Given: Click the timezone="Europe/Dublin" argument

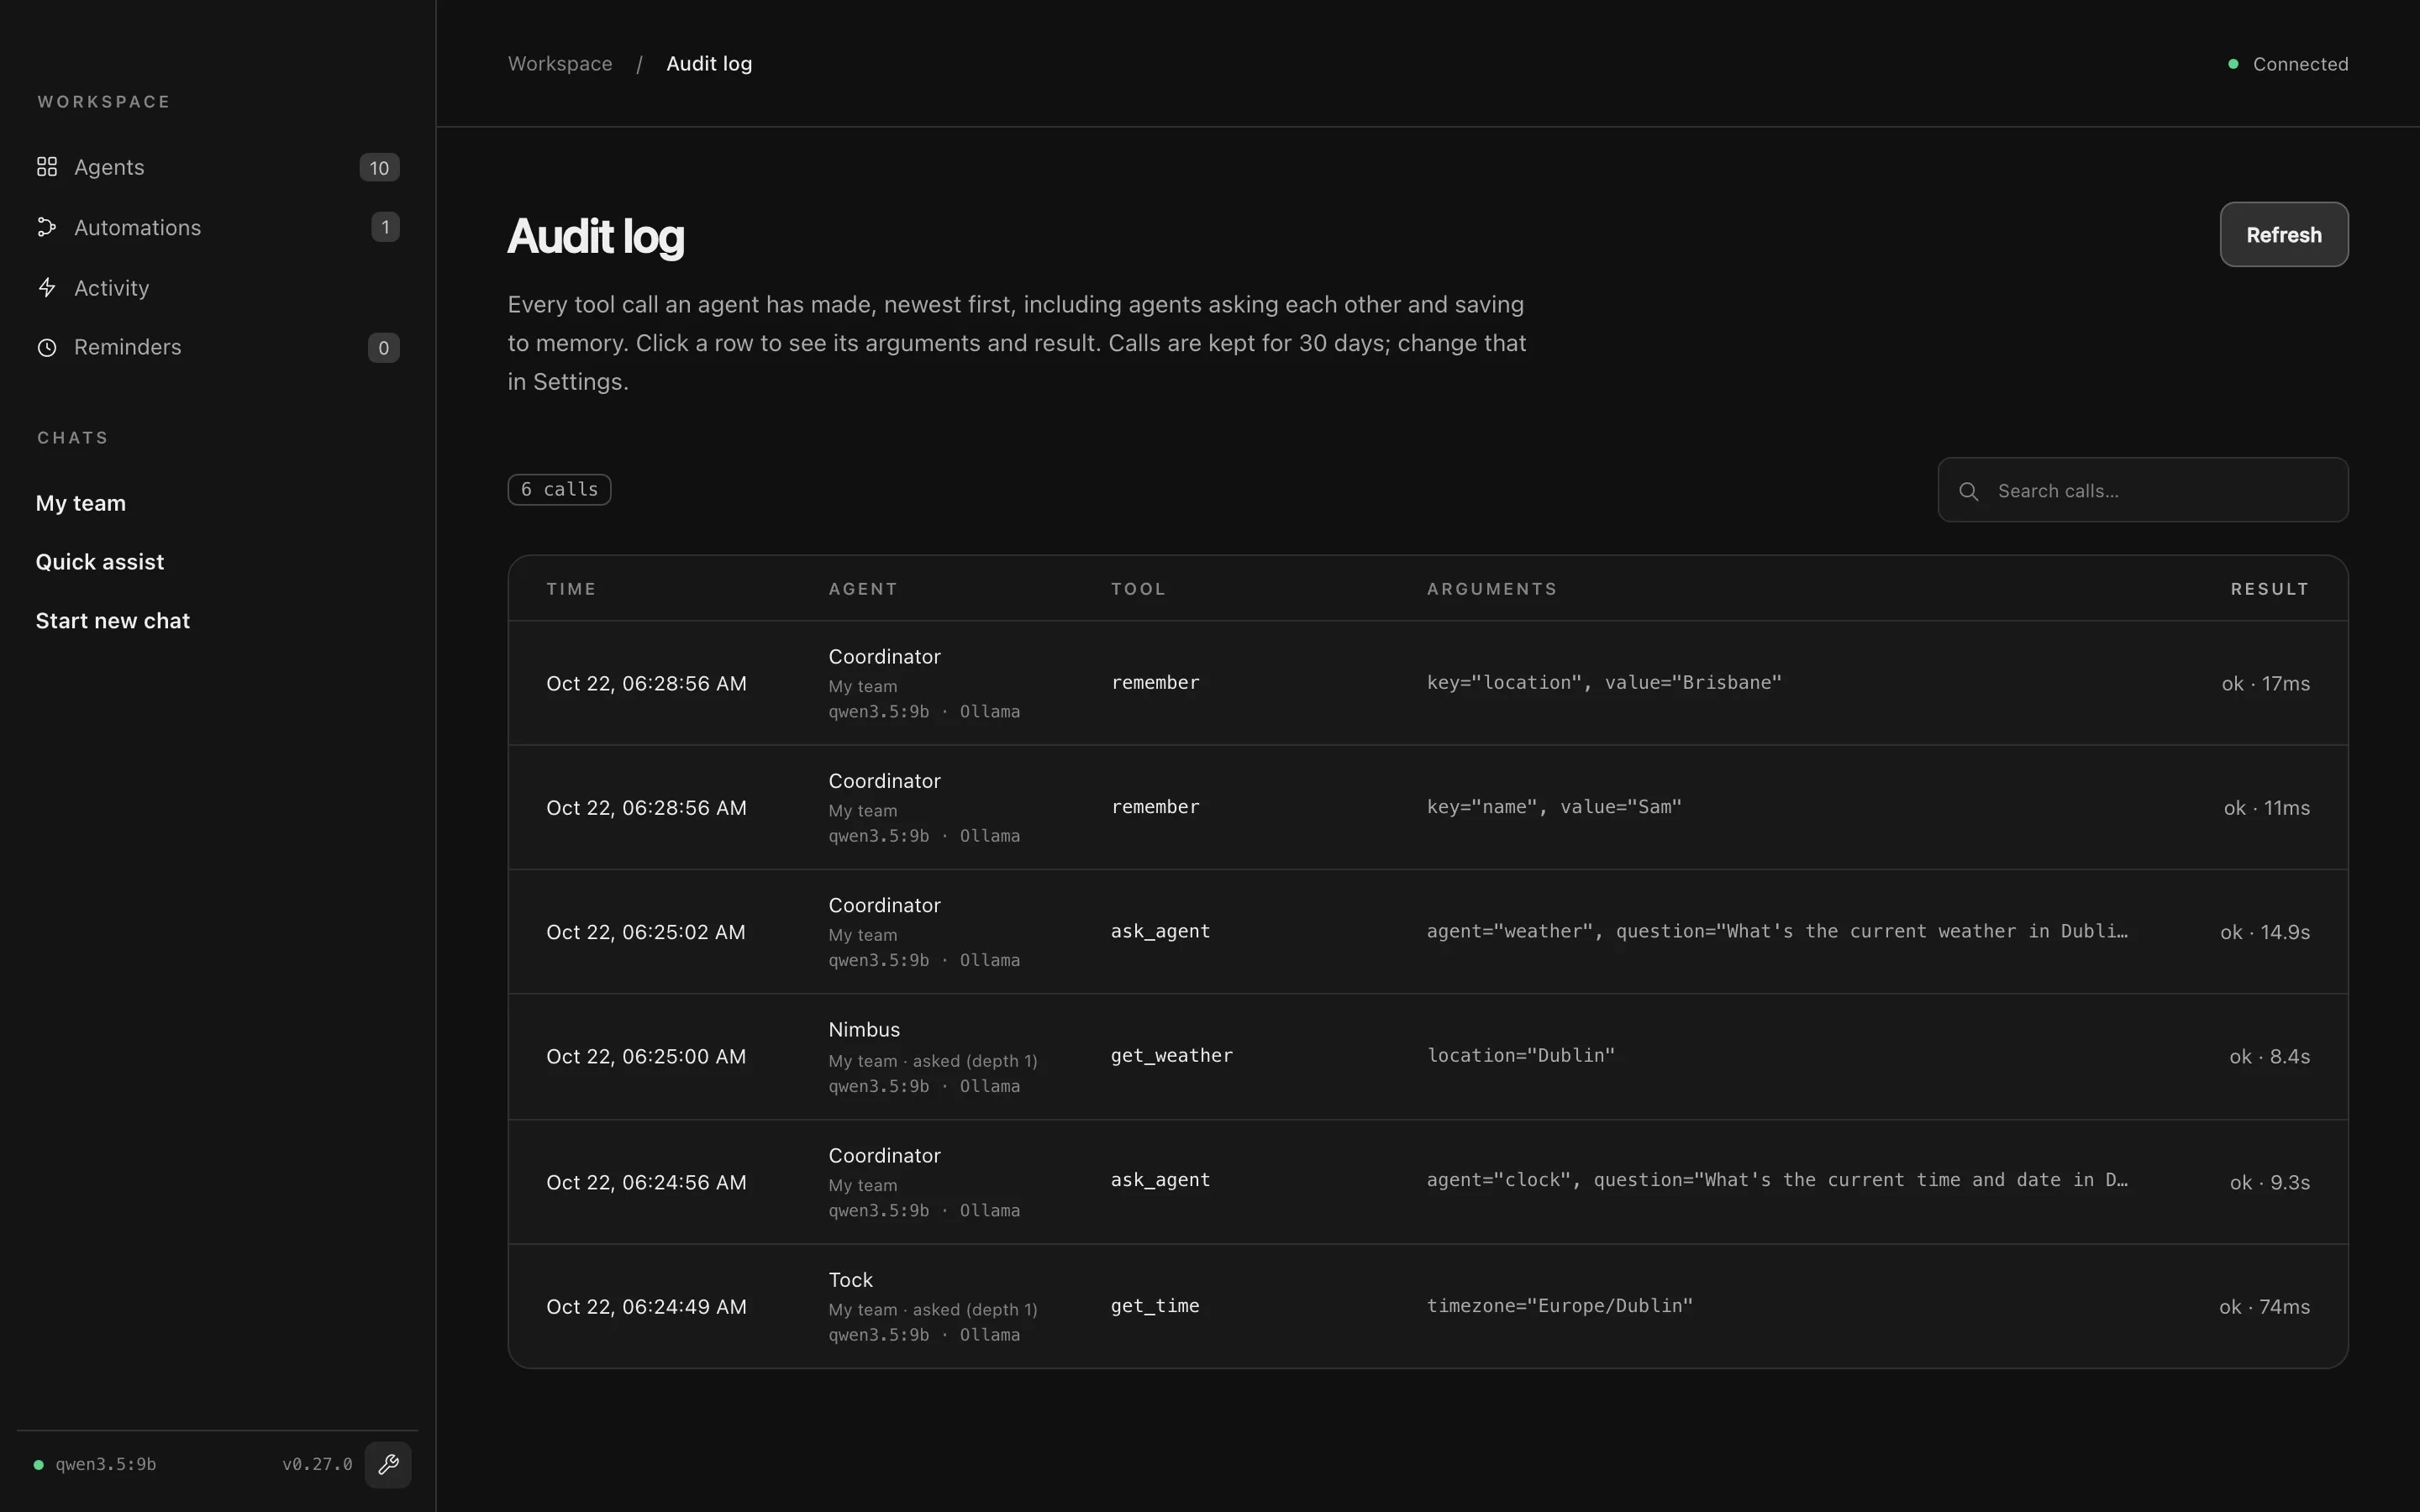Looking at the screenshot, I should click(x=1560, y=1305).
